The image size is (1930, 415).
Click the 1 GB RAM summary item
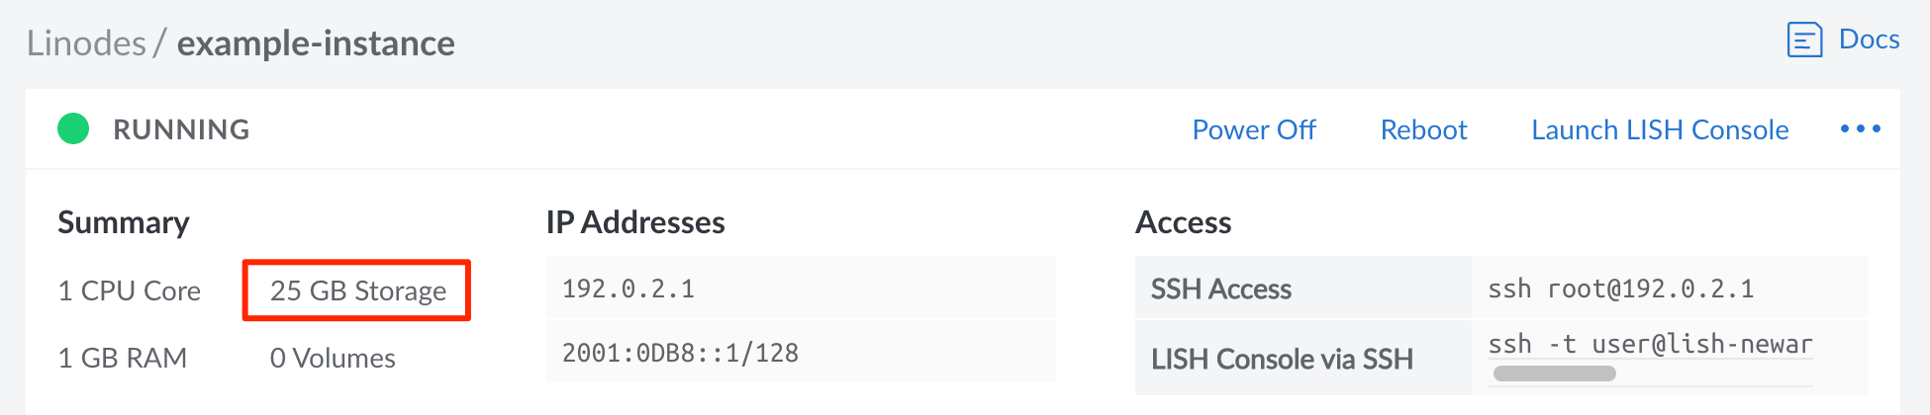(123, 358)
